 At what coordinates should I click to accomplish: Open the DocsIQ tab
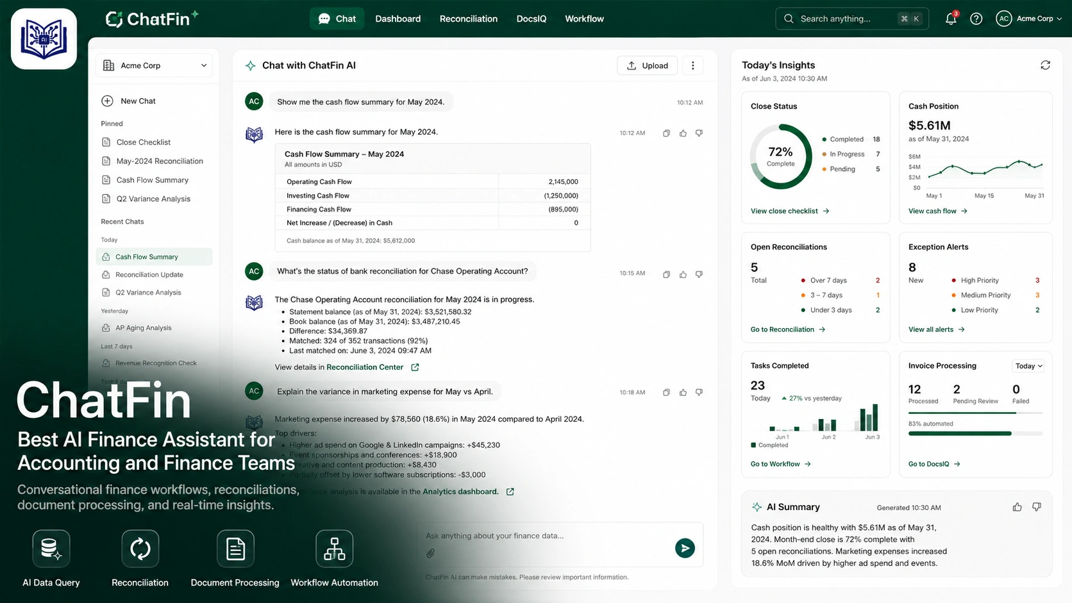click(x=532, y=19)
